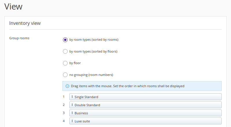Choose the 'by room types (sorted by floors)' radio button

pos(65,51)
